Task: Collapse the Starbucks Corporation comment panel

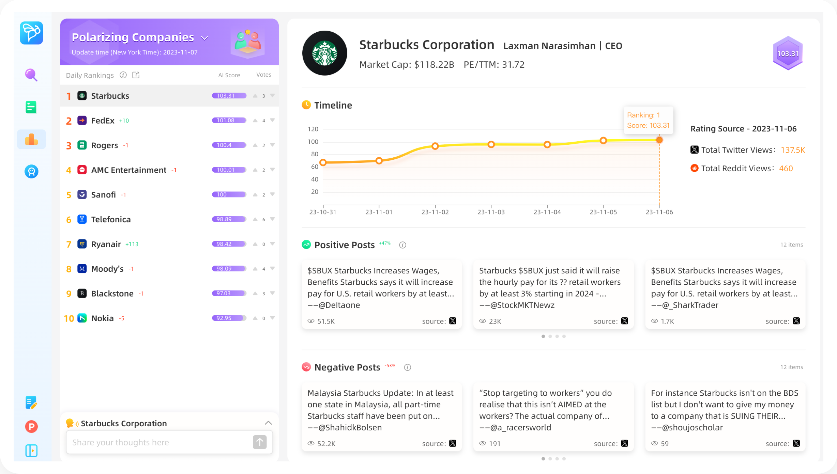Action: [268, 423]
